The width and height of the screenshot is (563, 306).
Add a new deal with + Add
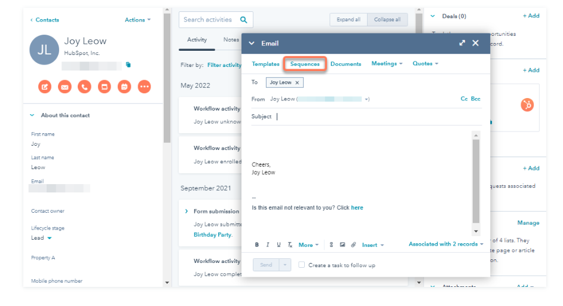point(531,16)
